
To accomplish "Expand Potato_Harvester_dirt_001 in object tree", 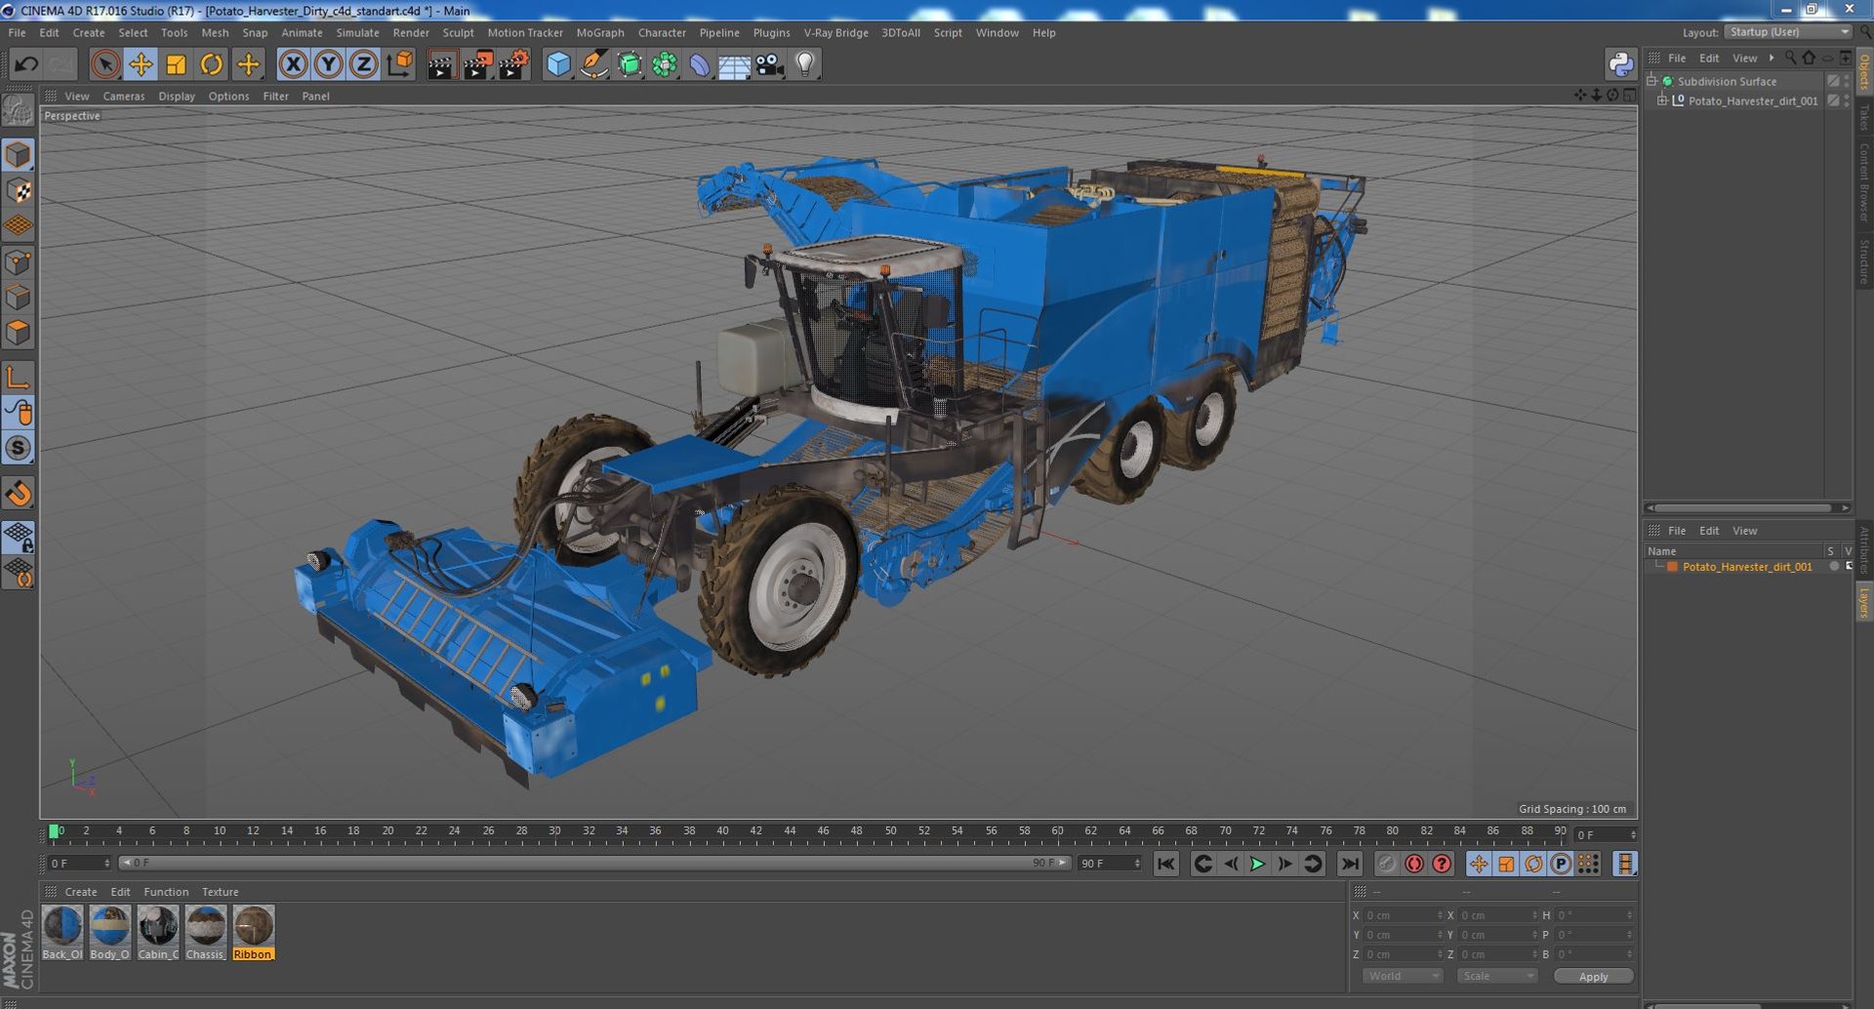I will point(1662,101).
